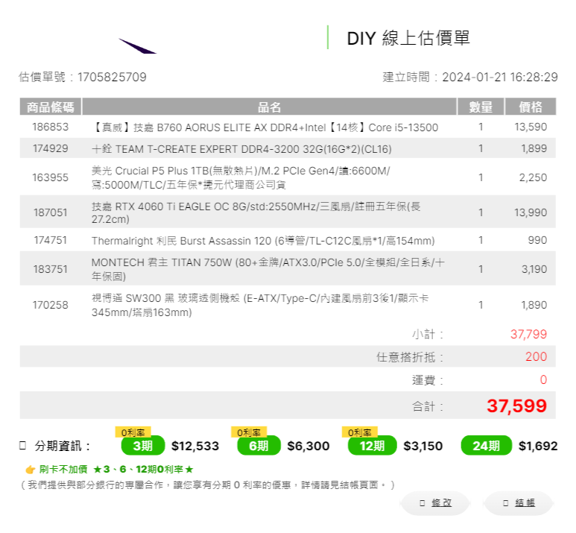
Task: Click barcode 174751
Action: [x=51, y=240]
